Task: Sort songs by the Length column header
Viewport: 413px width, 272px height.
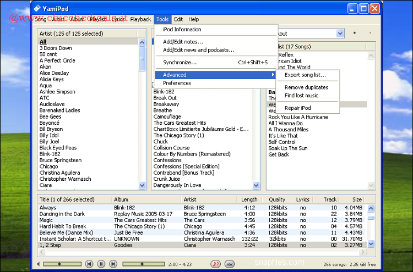Action: tap(249, 199)
